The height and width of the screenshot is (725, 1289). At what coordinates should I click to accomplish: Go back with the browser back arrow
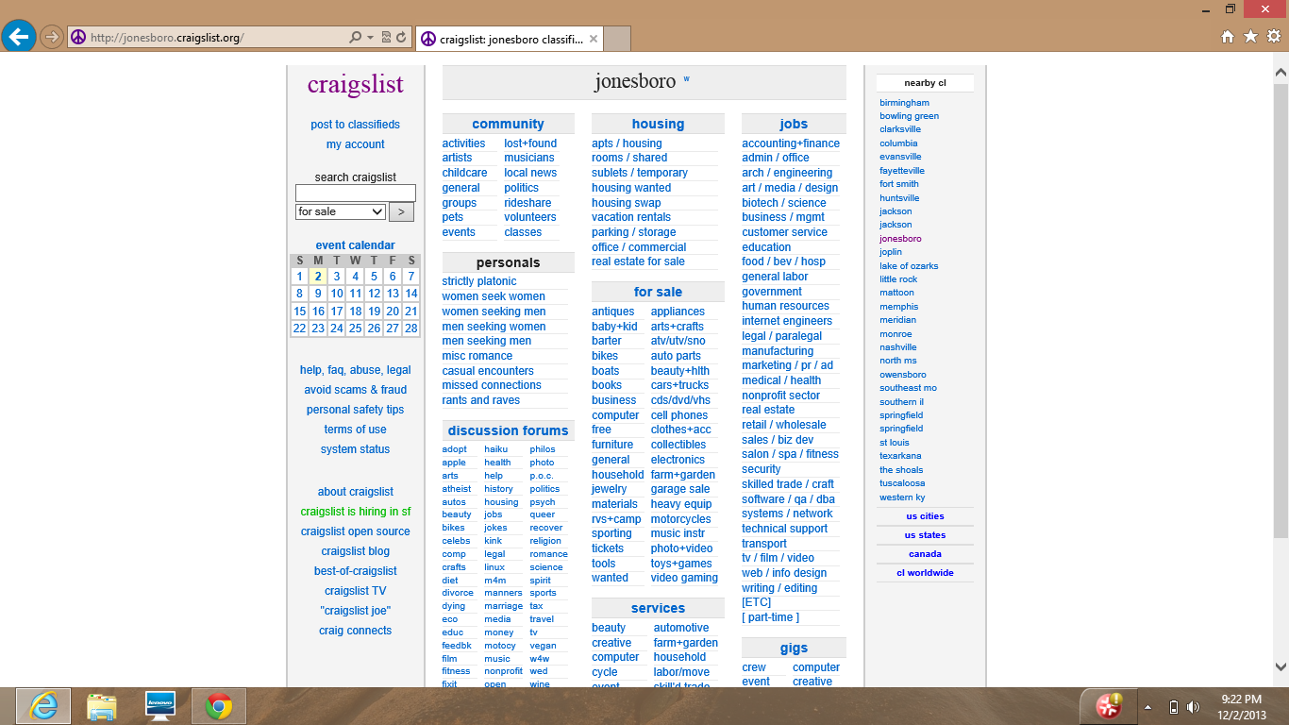tap(18, 37)
